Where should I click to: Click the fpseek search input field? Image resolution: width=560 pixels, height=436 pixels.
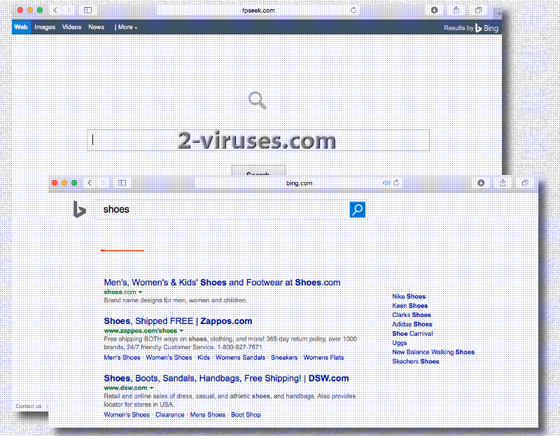258,141
